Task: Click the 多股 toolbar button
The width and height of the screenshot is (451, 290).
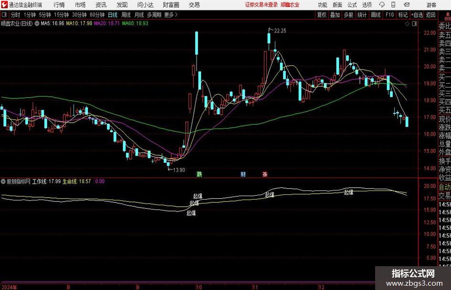Action: (x=348, y=15)
